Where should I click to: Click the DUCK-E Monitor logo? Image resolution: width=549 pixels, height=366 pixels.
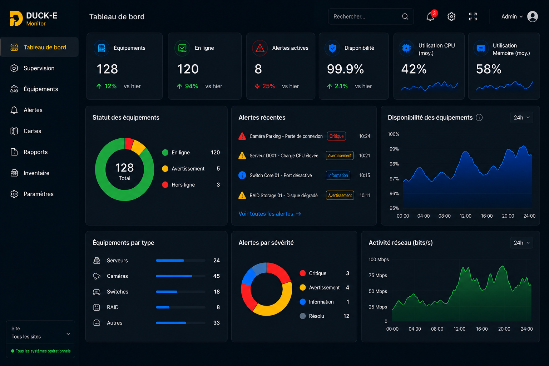33,18
